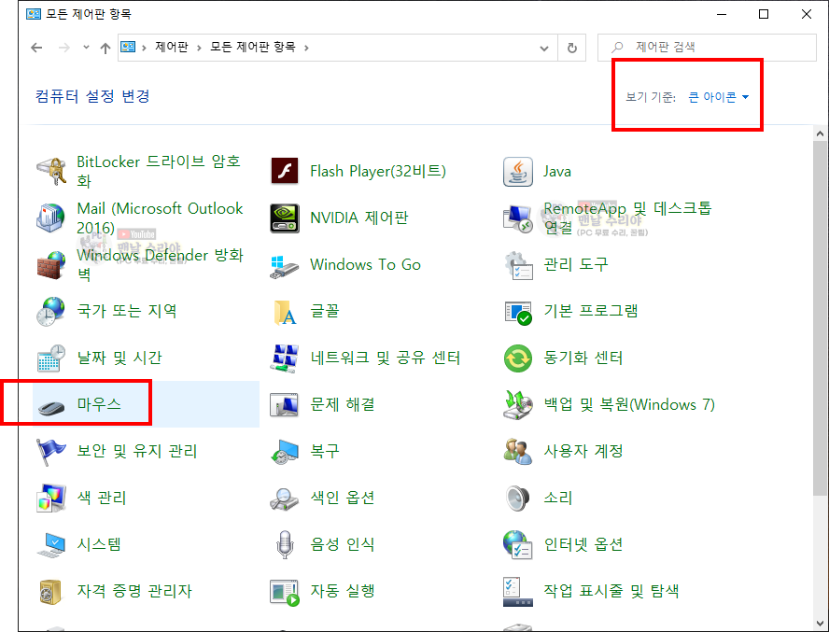Go up one level with up arrow
The image size is (829, 632).
click(105, 49)
